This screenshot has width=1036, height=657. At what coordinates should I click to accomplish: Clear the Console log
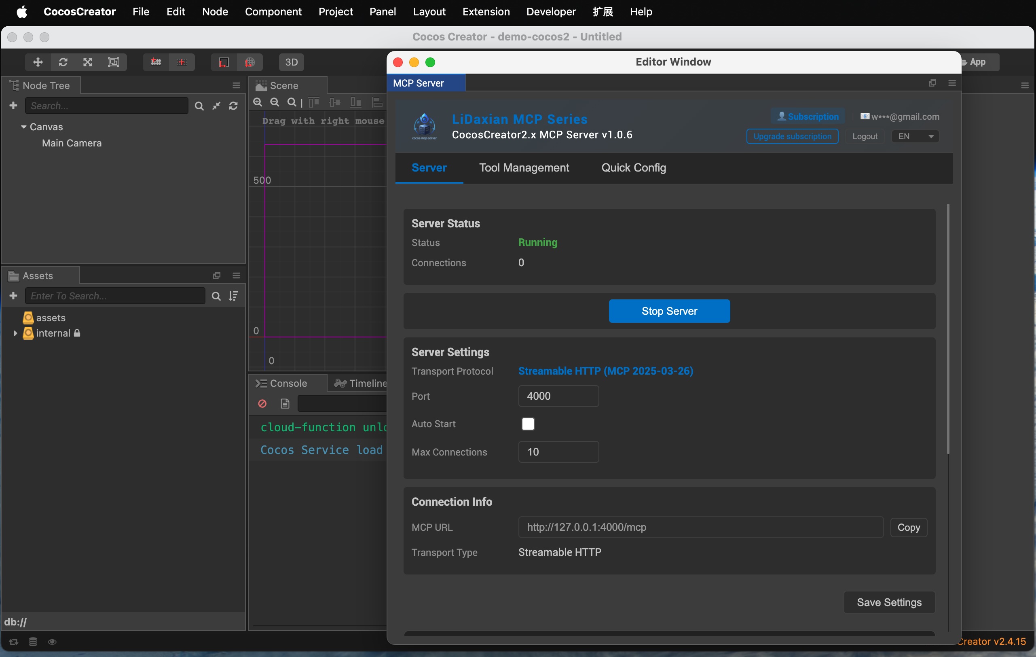[262, 403]
